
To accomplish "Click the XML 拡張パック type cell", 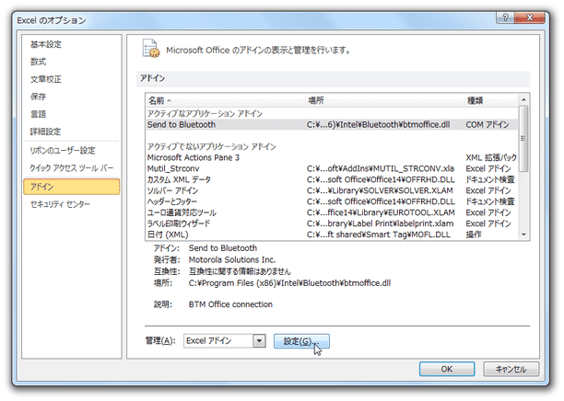I will [491, 157].
